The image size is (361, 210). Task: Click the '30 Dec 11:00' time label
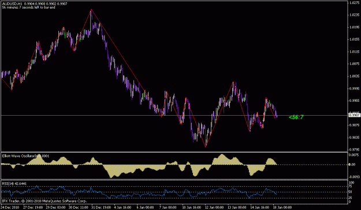[79, 208]
